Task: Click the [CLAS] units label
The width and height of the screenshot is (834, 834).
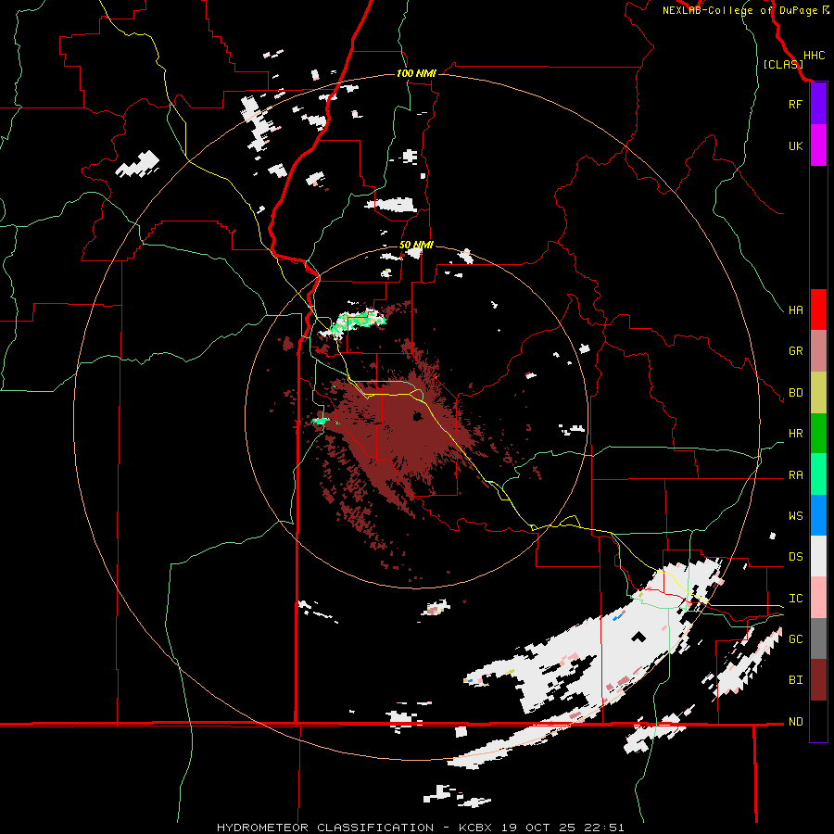Action: tap(783, 64)
